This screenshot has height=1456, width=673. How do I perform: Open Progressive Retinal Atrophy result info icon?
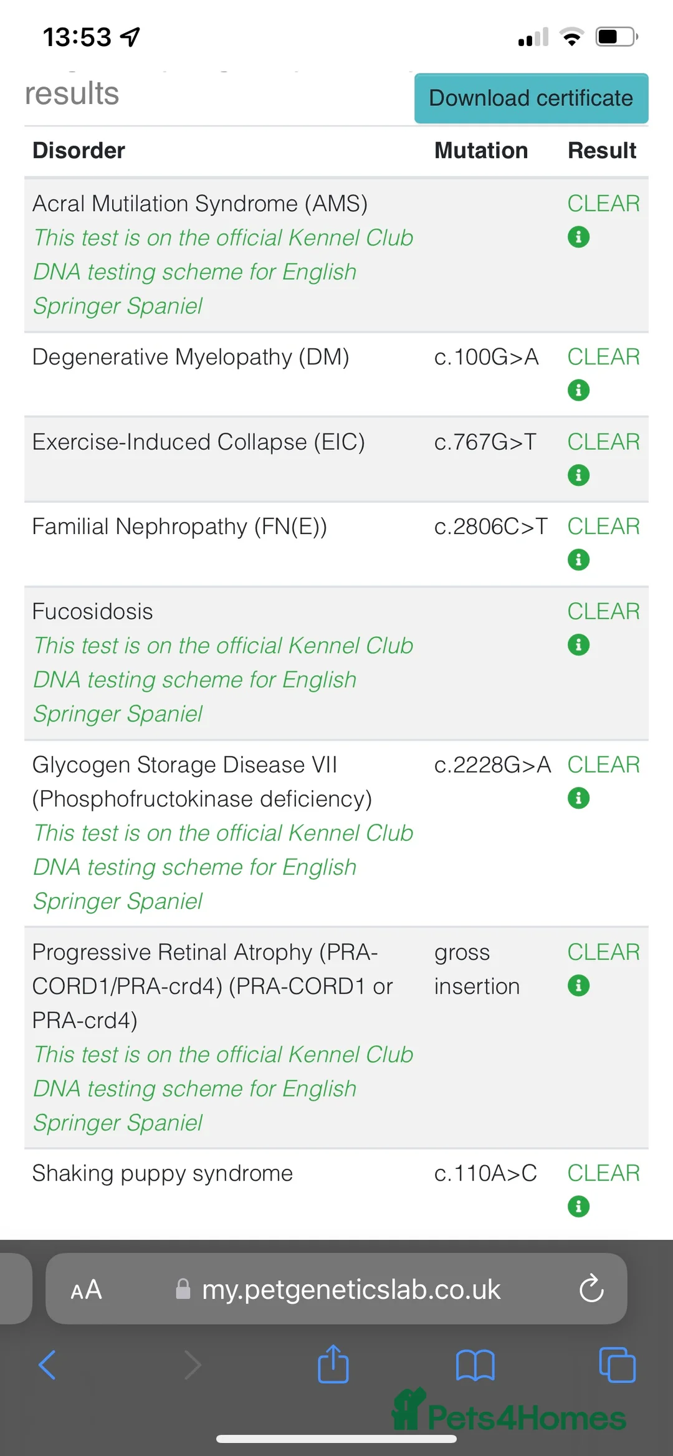(x=578, y=986)
